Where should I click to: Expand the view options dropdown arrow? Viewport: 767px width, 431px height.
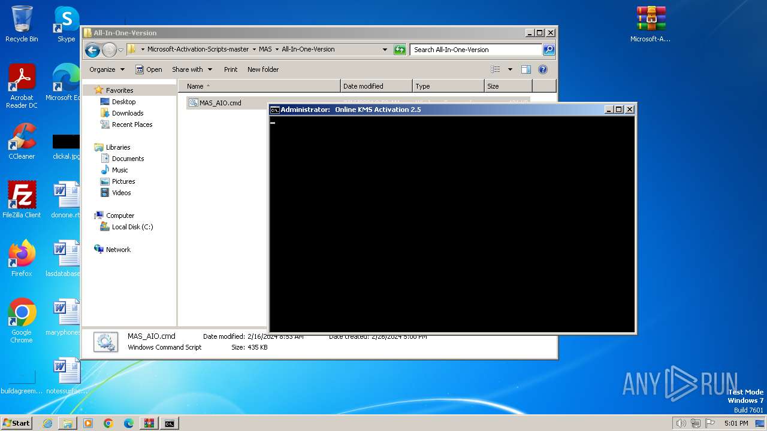coord(510,69)
